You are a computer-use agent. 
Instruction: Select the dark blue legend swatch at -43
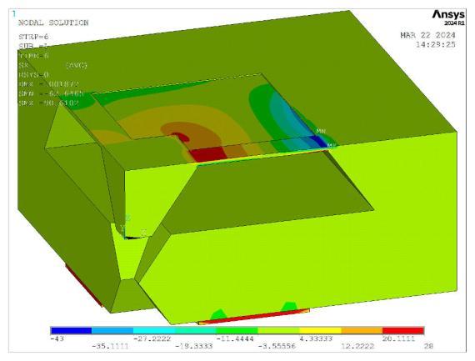pyautogui.click(x=71, y=331)
